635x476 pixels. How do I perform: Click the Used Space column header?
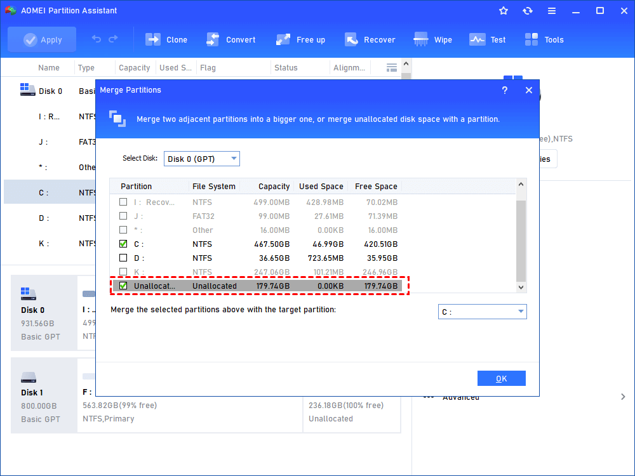click(321, 186)
